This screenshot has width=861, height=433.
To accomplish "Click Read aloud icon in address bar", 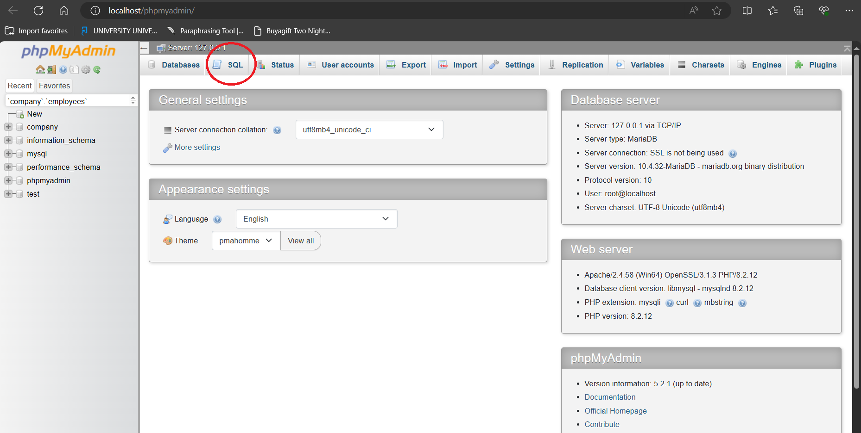I will tap(694, 10).
